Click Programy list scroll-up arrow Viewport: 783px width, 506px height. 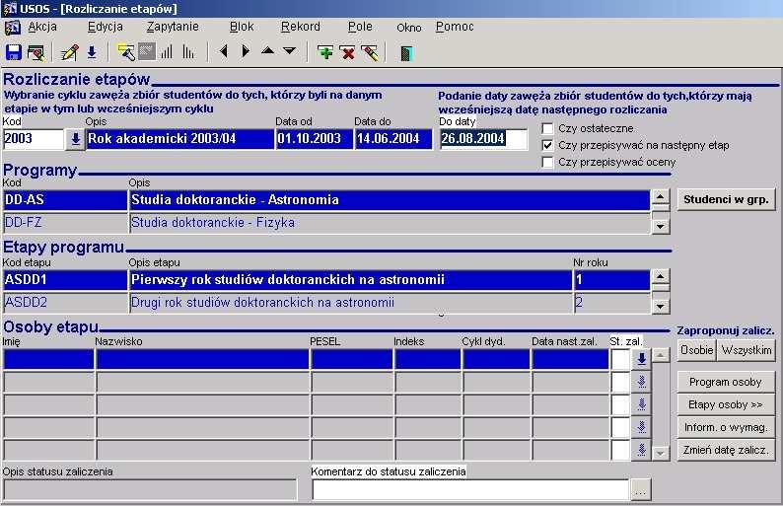coord(661,196)
